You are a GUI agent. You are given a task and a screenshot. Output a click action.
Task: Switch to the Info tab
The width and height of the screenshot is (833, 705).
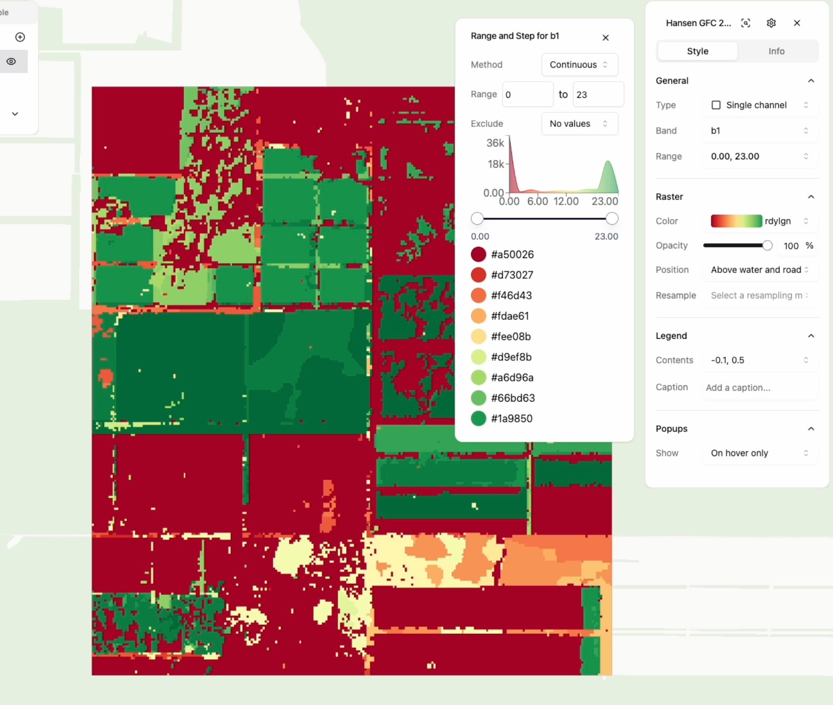[x=777, y=51]
